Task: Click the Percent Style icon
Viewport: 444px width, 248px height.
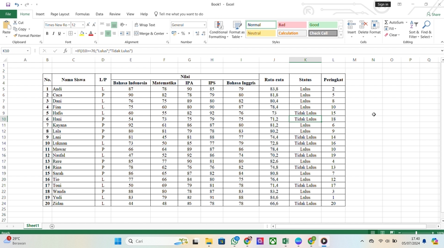Action: (x=183, y=33)
